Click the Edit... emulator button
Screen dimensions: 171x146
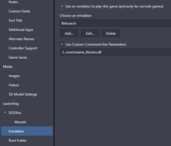point(90,33)
